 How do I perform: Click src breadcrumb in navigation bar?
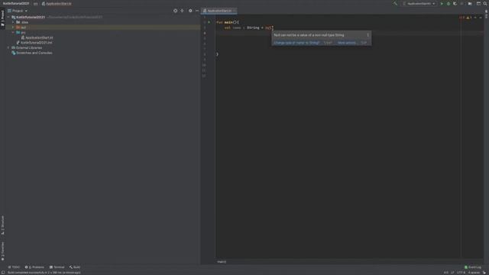[36, 4]
